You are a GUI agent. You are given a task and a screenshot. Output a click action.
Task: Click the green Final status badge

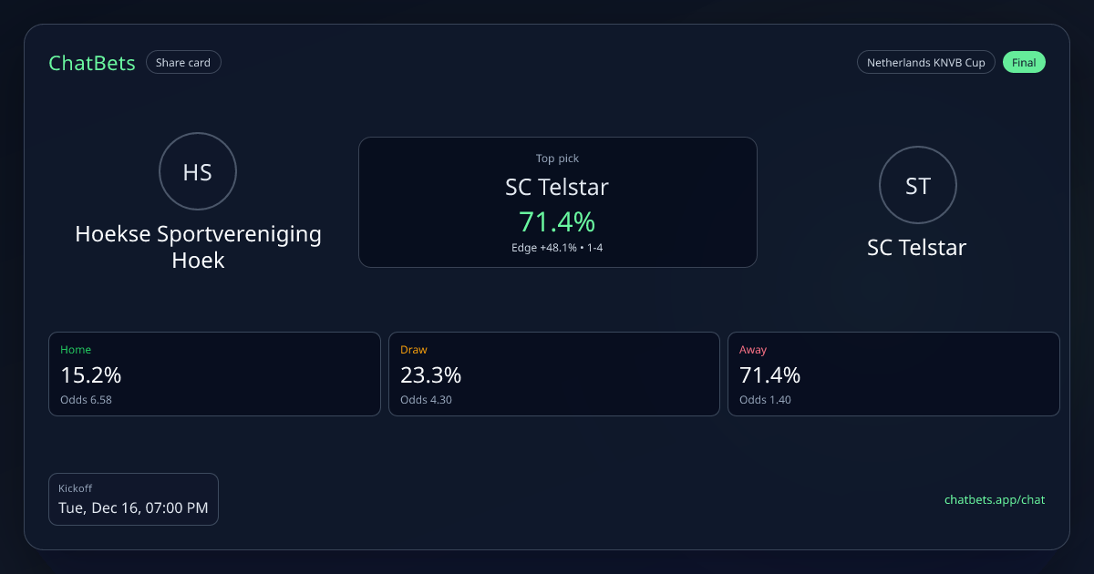pos(1024,63)
